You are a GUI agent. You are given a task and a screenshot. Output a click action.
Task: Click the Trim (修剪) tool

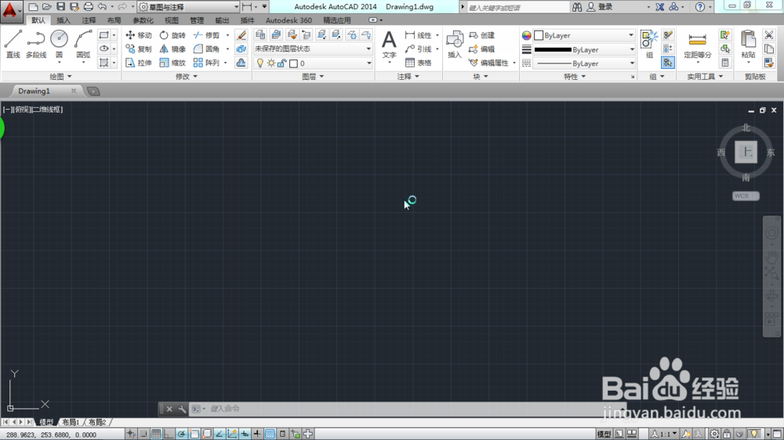pyautogui.click(x=207, y=35)
